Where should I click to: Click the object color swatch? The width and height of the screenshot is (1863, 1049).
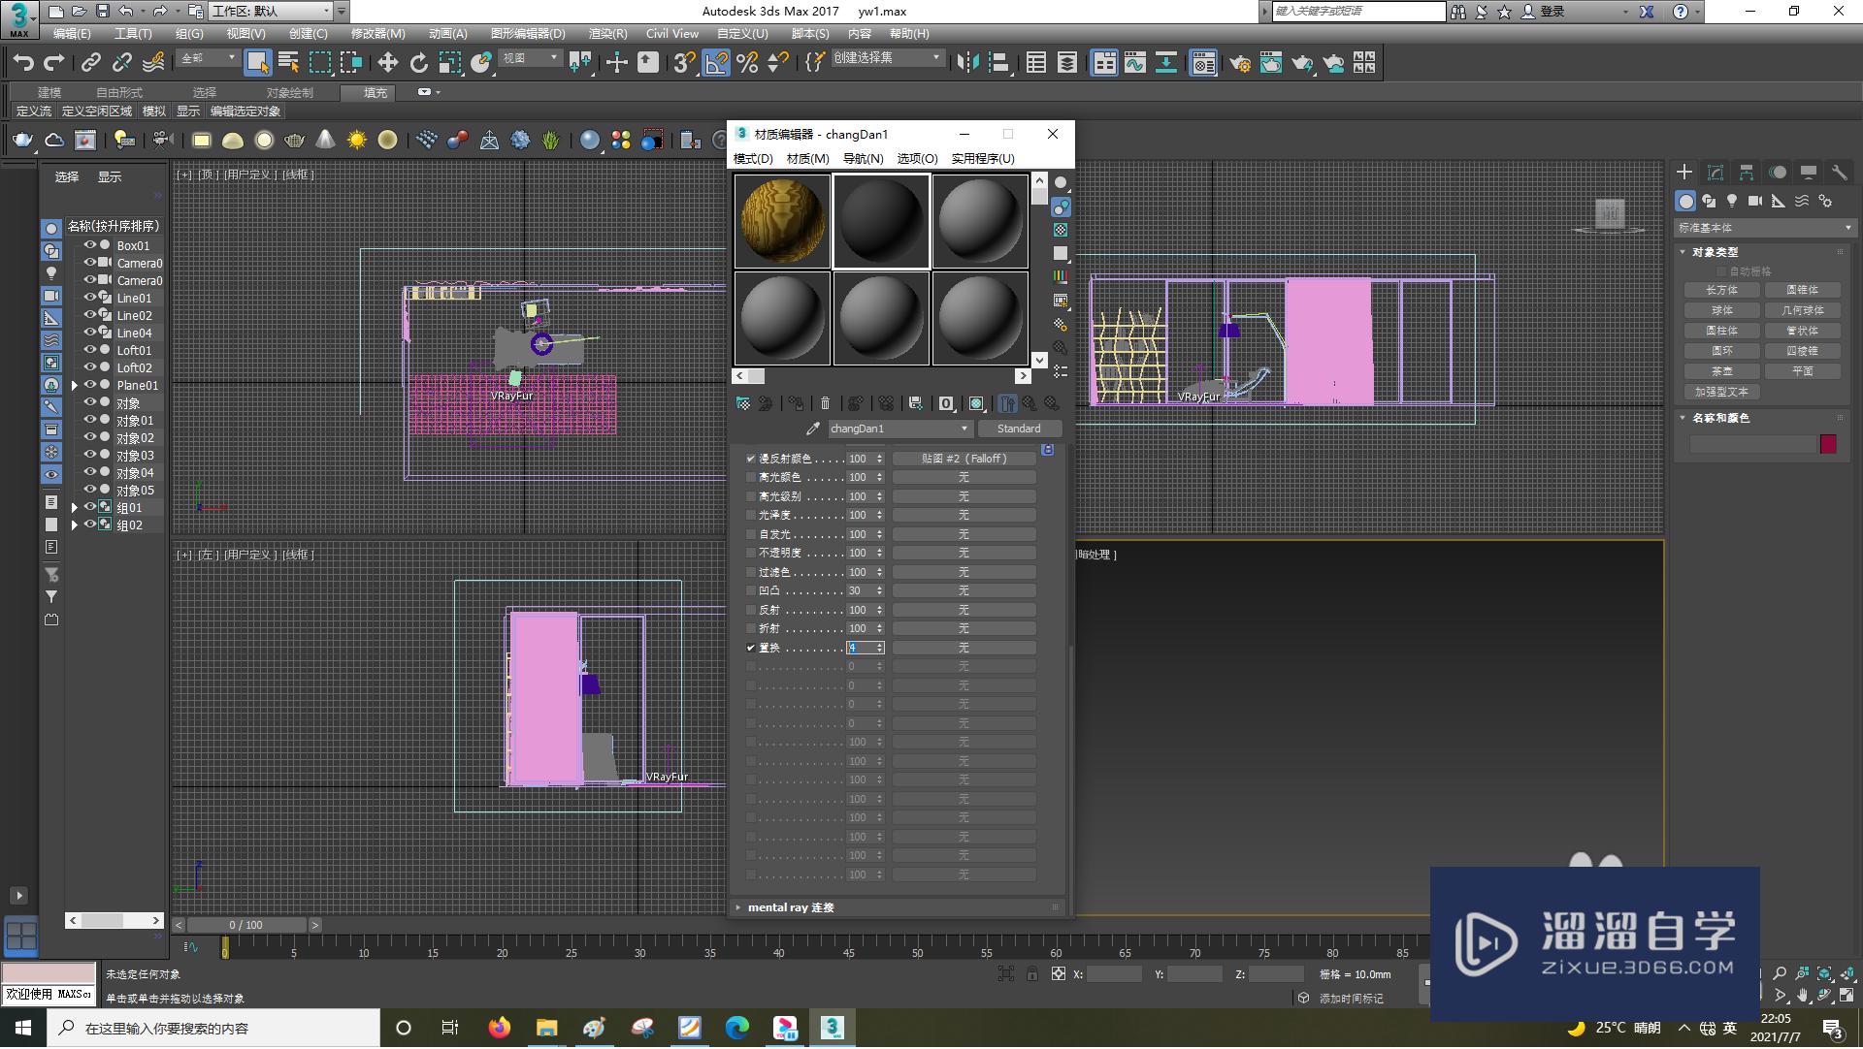pos(1828,444)
